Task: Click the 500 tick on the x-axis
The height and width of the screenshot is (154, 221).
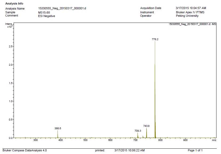Action: click(x=85, y=140)
